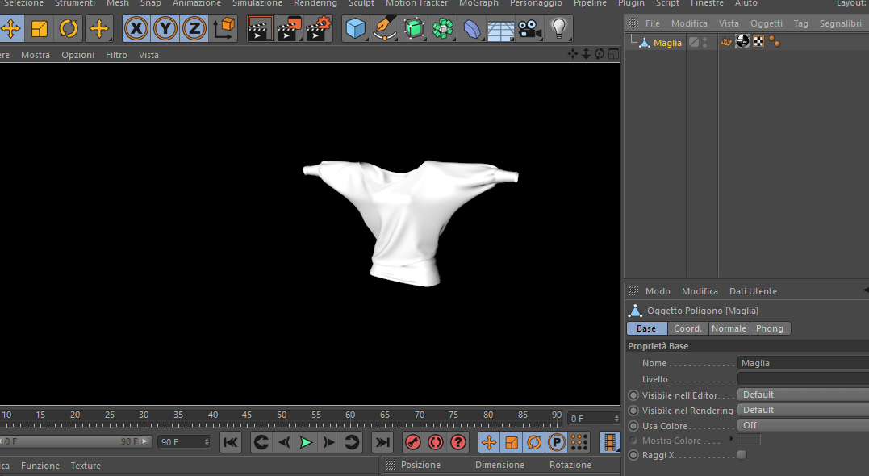Open the Light object tool
Screen dimensions: 869x476
(558, 30)
